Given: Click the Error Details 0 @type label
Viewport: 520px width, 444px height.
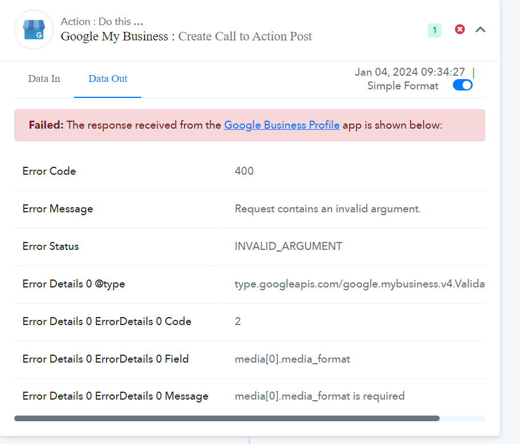Looking at the screenshot, I should [x=73, y=284].
